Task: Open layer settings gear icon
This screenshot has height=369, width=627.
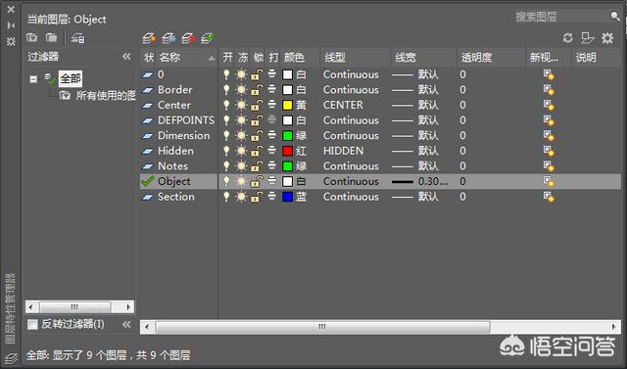Action: click(607, 38)
